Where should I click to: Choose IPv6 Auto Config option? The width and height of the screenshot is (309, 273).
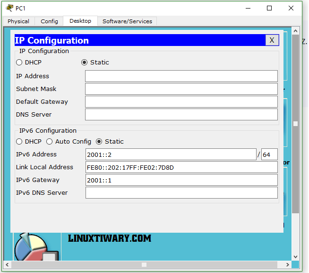49,142
